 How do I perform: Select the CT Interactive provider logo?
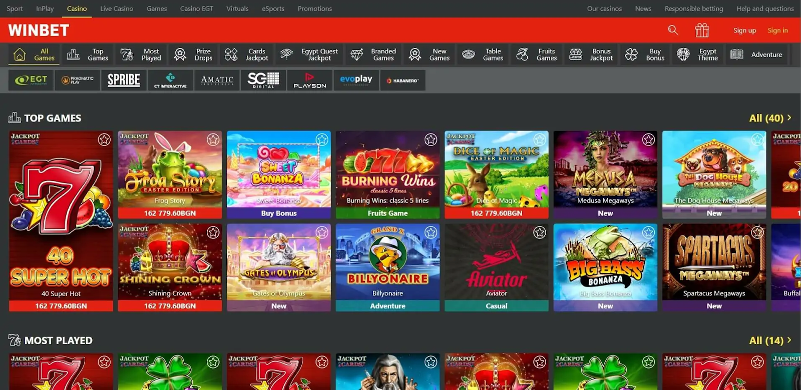(170, 80)
